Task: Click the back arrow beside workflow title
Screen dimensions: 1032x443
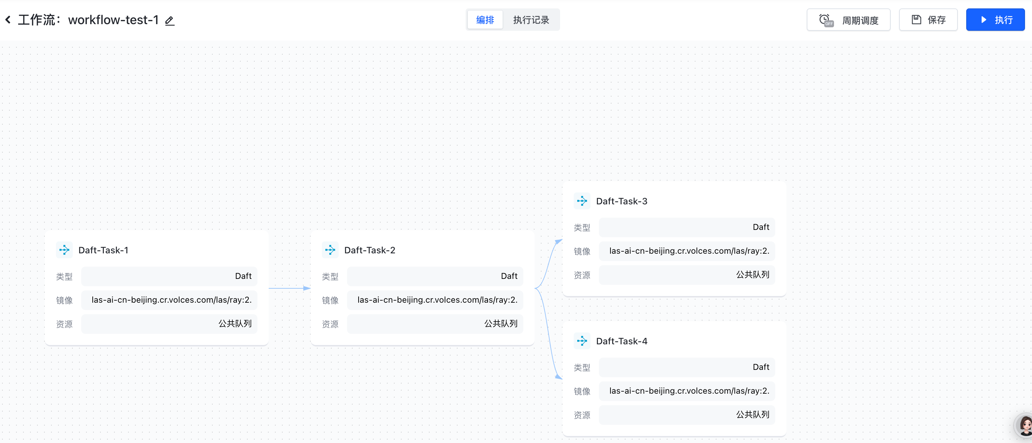Action: pos(8,20)
